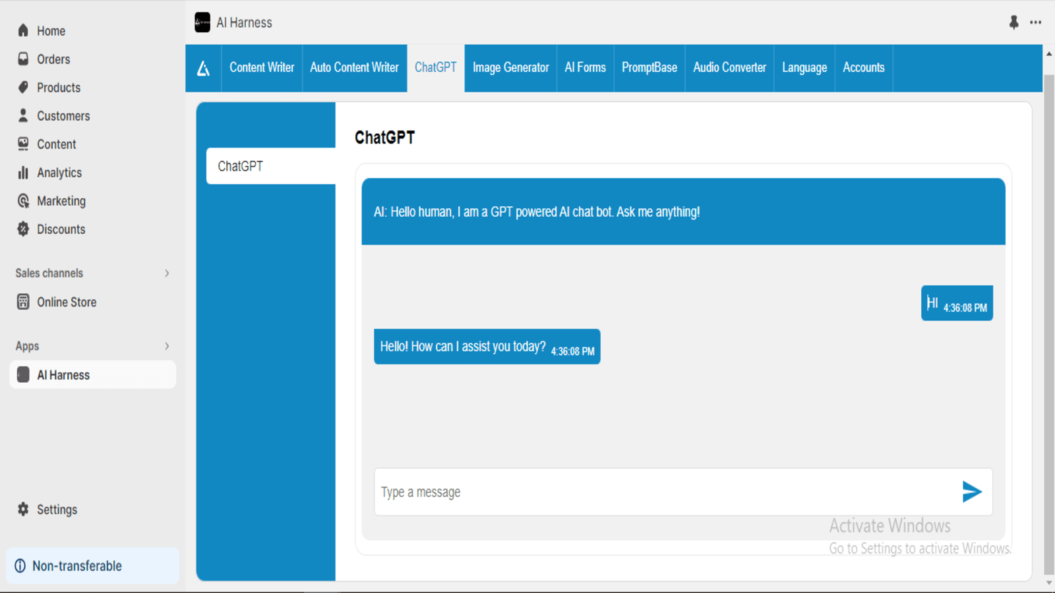Viewport: 1055px width, 593px height.
Task: Click the Marketing target icon
Action: [23, 200]
